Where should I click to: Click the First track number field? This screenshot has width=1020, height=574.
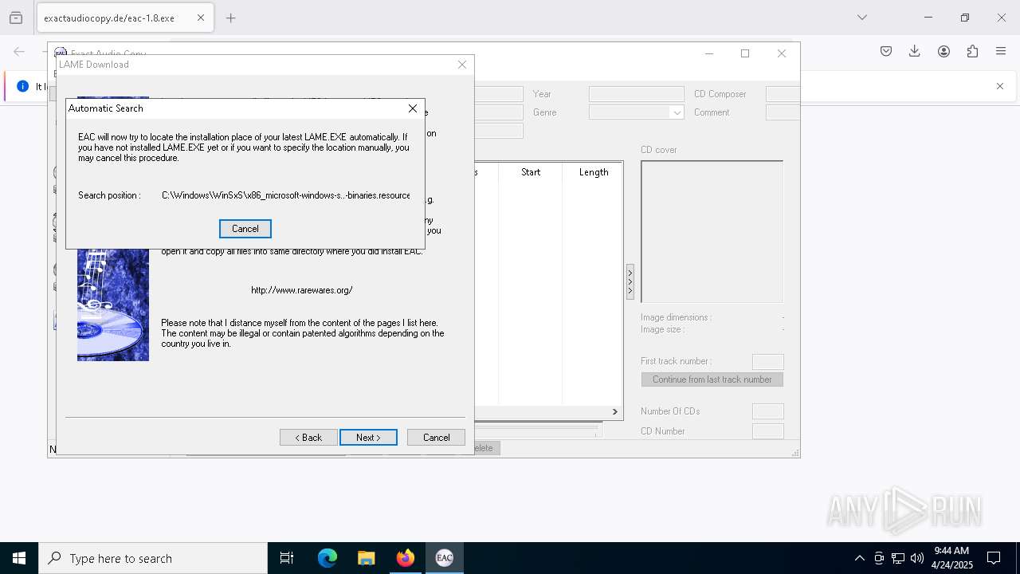[x=768, y=361]
